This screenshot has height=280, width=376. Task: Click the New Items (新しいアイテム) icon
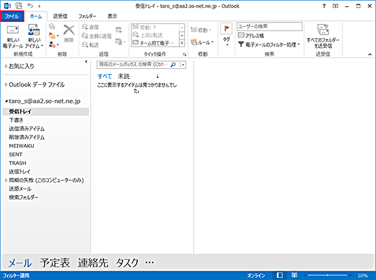coord(33,32)
